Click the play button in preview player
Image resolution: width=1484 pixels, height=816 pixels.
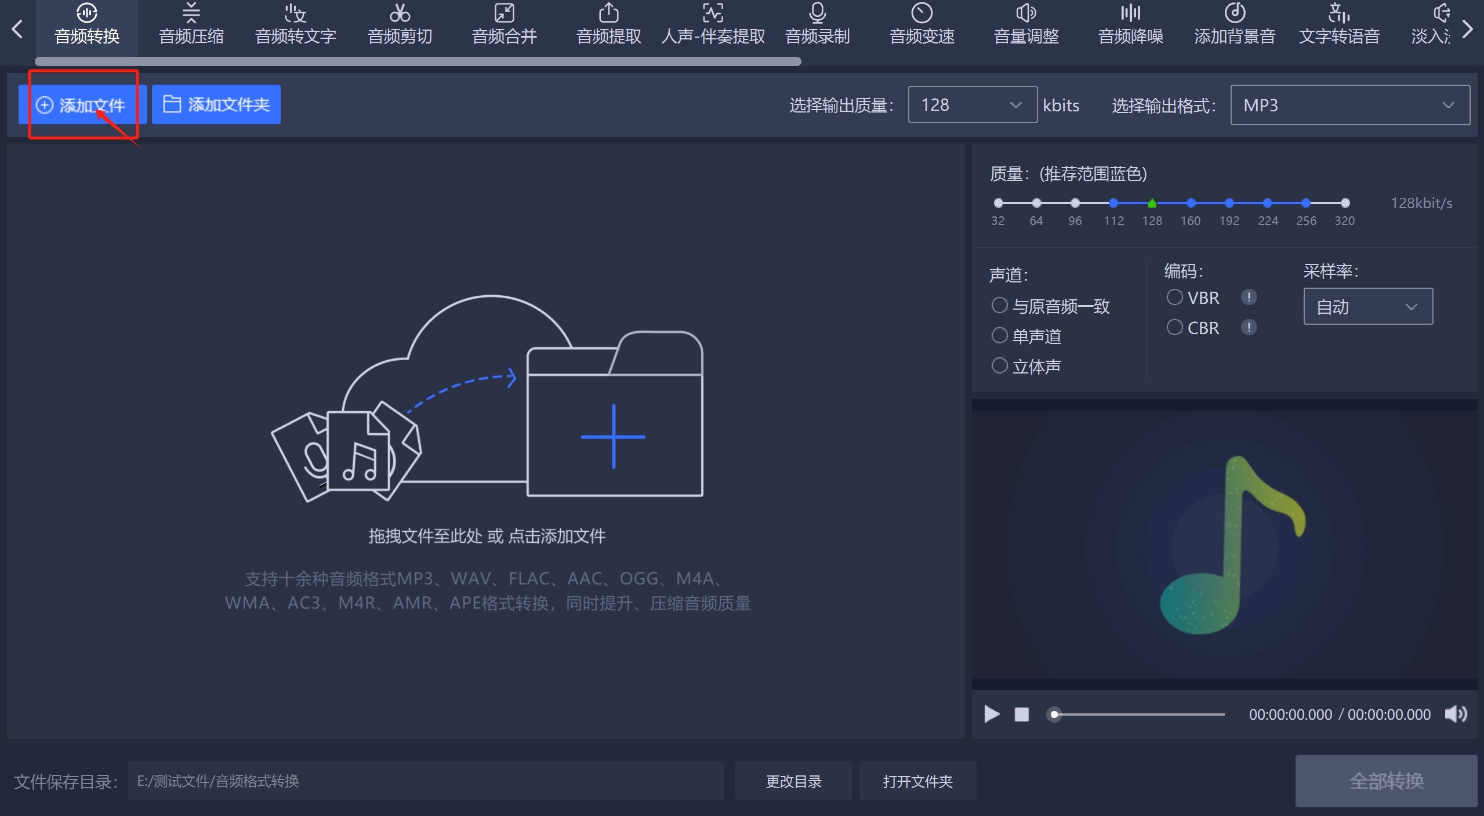point(992,714)
